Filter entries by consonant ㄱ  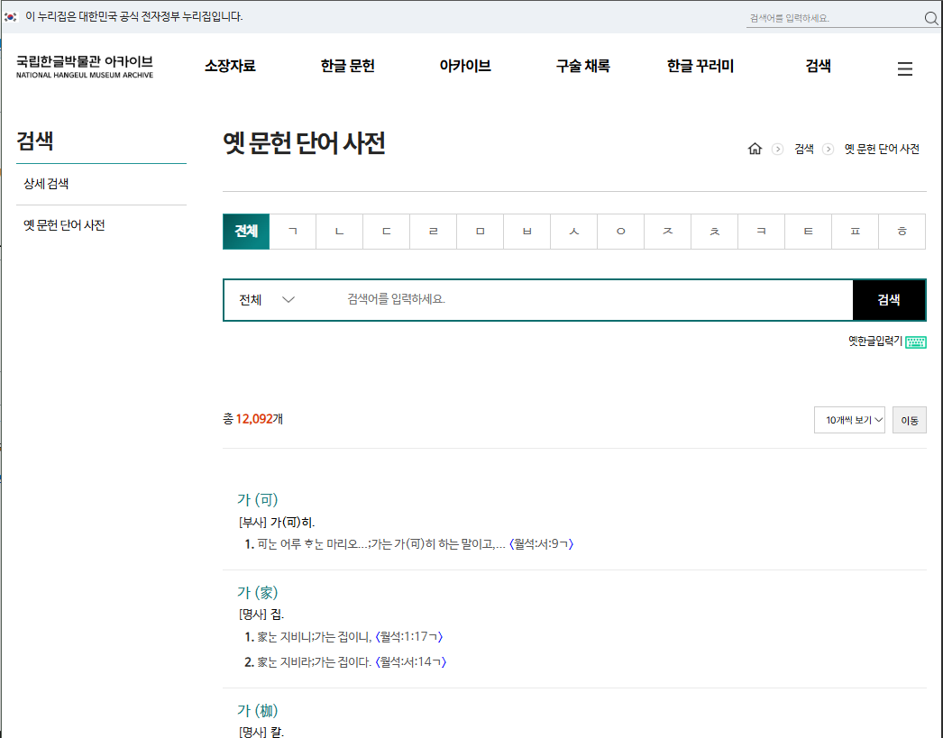(x=293, y=232)
